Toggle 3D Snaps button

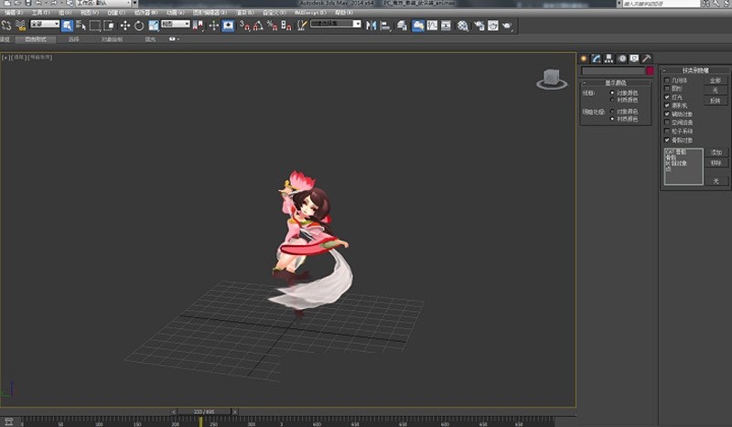244,26
